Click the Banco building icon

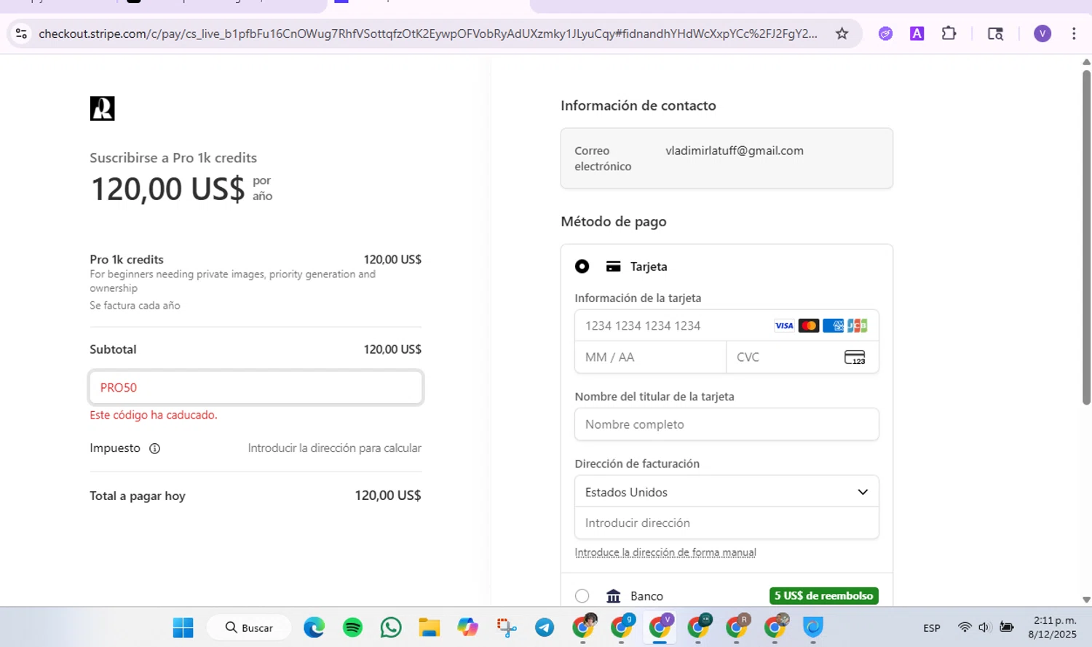[x=614, y=596]
